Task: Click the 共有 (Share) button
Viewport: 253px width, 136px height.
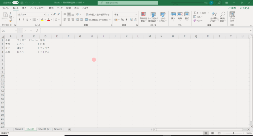Action: 232,8
